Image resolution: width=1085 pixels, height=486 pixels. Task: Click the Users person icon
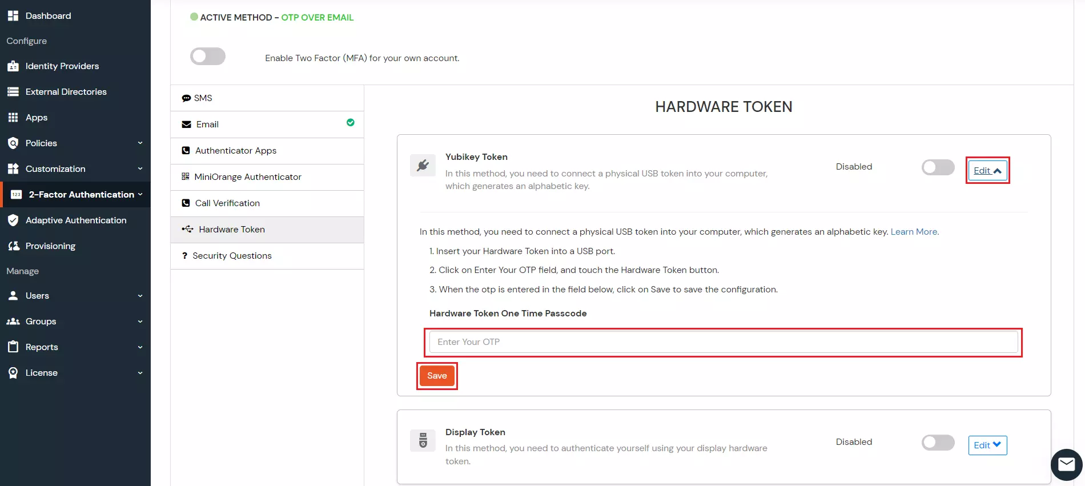pyautogui.click(x=13, y=296)
